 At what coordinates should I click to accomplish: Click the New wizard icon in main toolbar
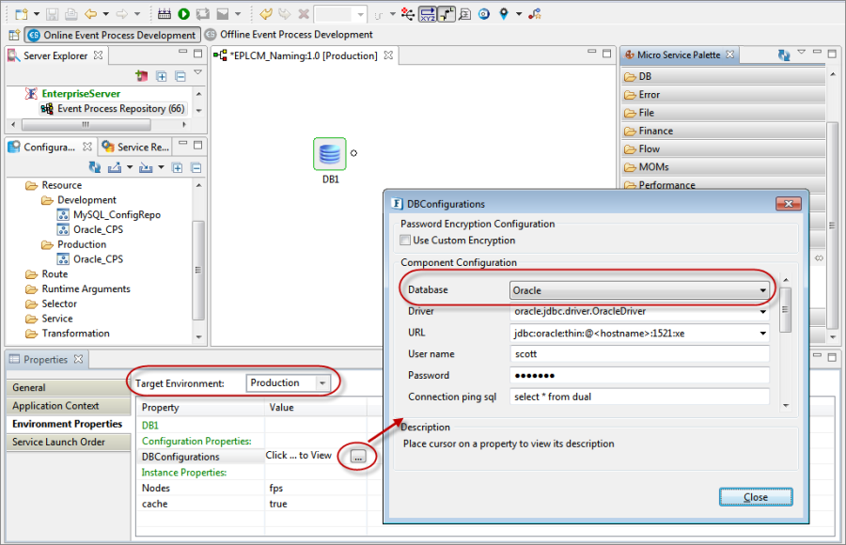point(21,14)
